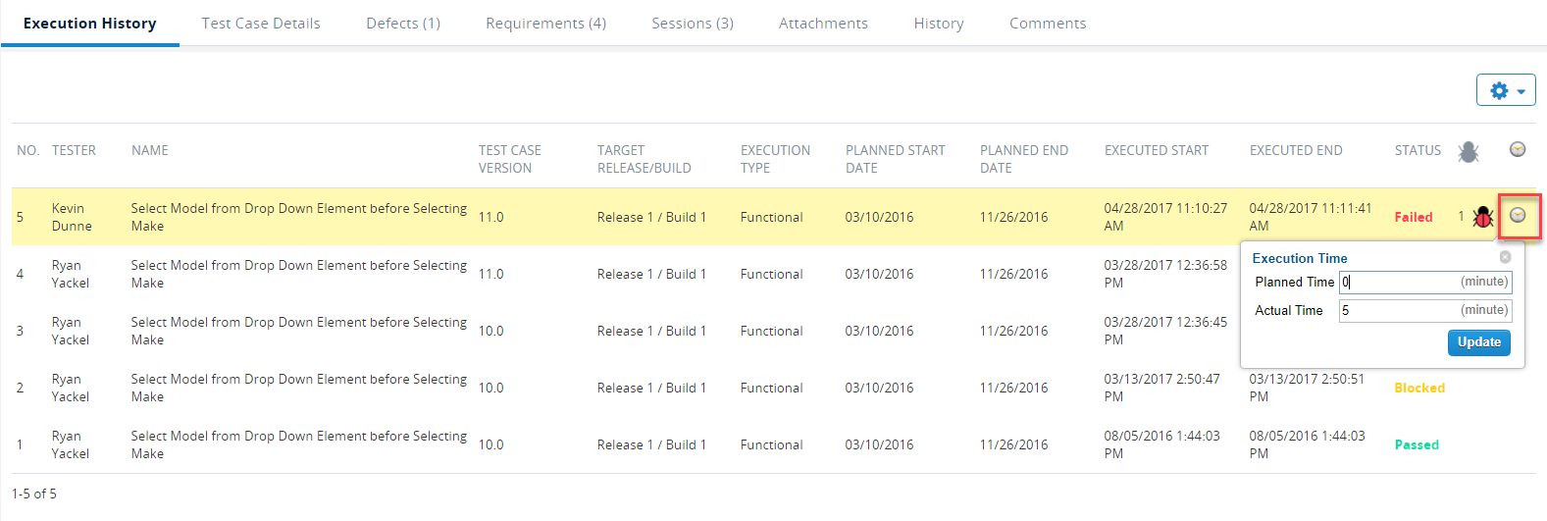The image size is (1547, 521).
Task: Switch to Execution History tab
Action: pyautogui.click(x=89, y=24)
